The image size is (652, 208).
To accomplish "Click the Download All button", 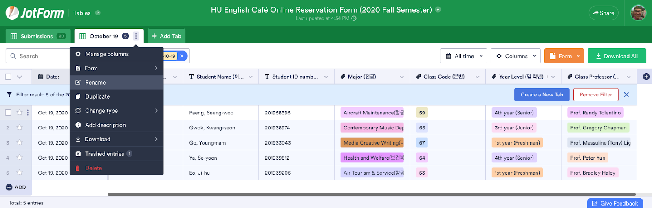I will (x=617, y=56).
